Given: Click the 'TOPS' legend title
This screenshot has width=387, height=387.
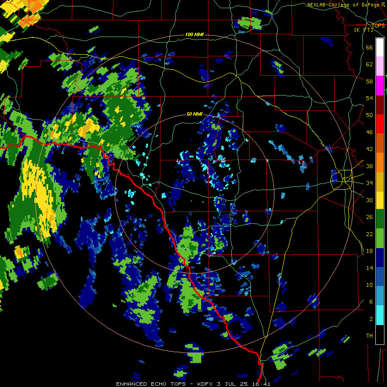Looking at the screenshot, I should pyautogui.click(x=378, y=25).
